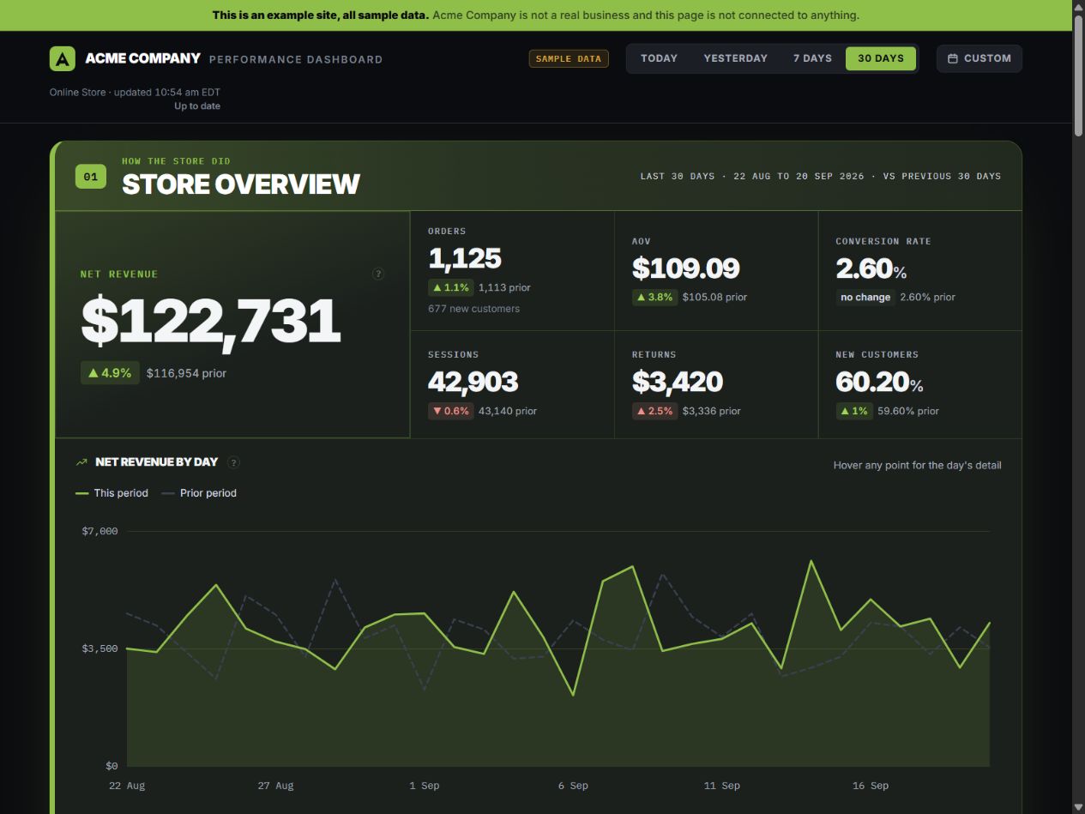
Task: Click the 1% new customers change badge
Action: point(854,411)
